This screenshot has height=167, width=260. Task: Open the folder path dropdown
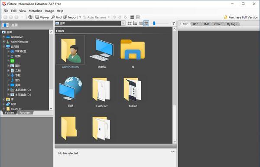click(123, 23)
